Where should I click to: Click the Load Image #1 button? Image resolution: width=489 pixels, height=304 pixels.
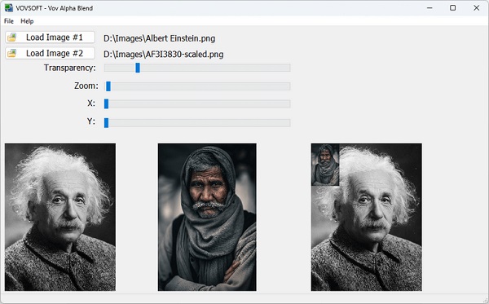[x=50, y=37]
